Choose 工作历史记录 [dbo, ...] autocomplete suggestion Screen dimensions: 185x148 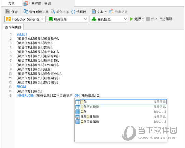point(121,122)
